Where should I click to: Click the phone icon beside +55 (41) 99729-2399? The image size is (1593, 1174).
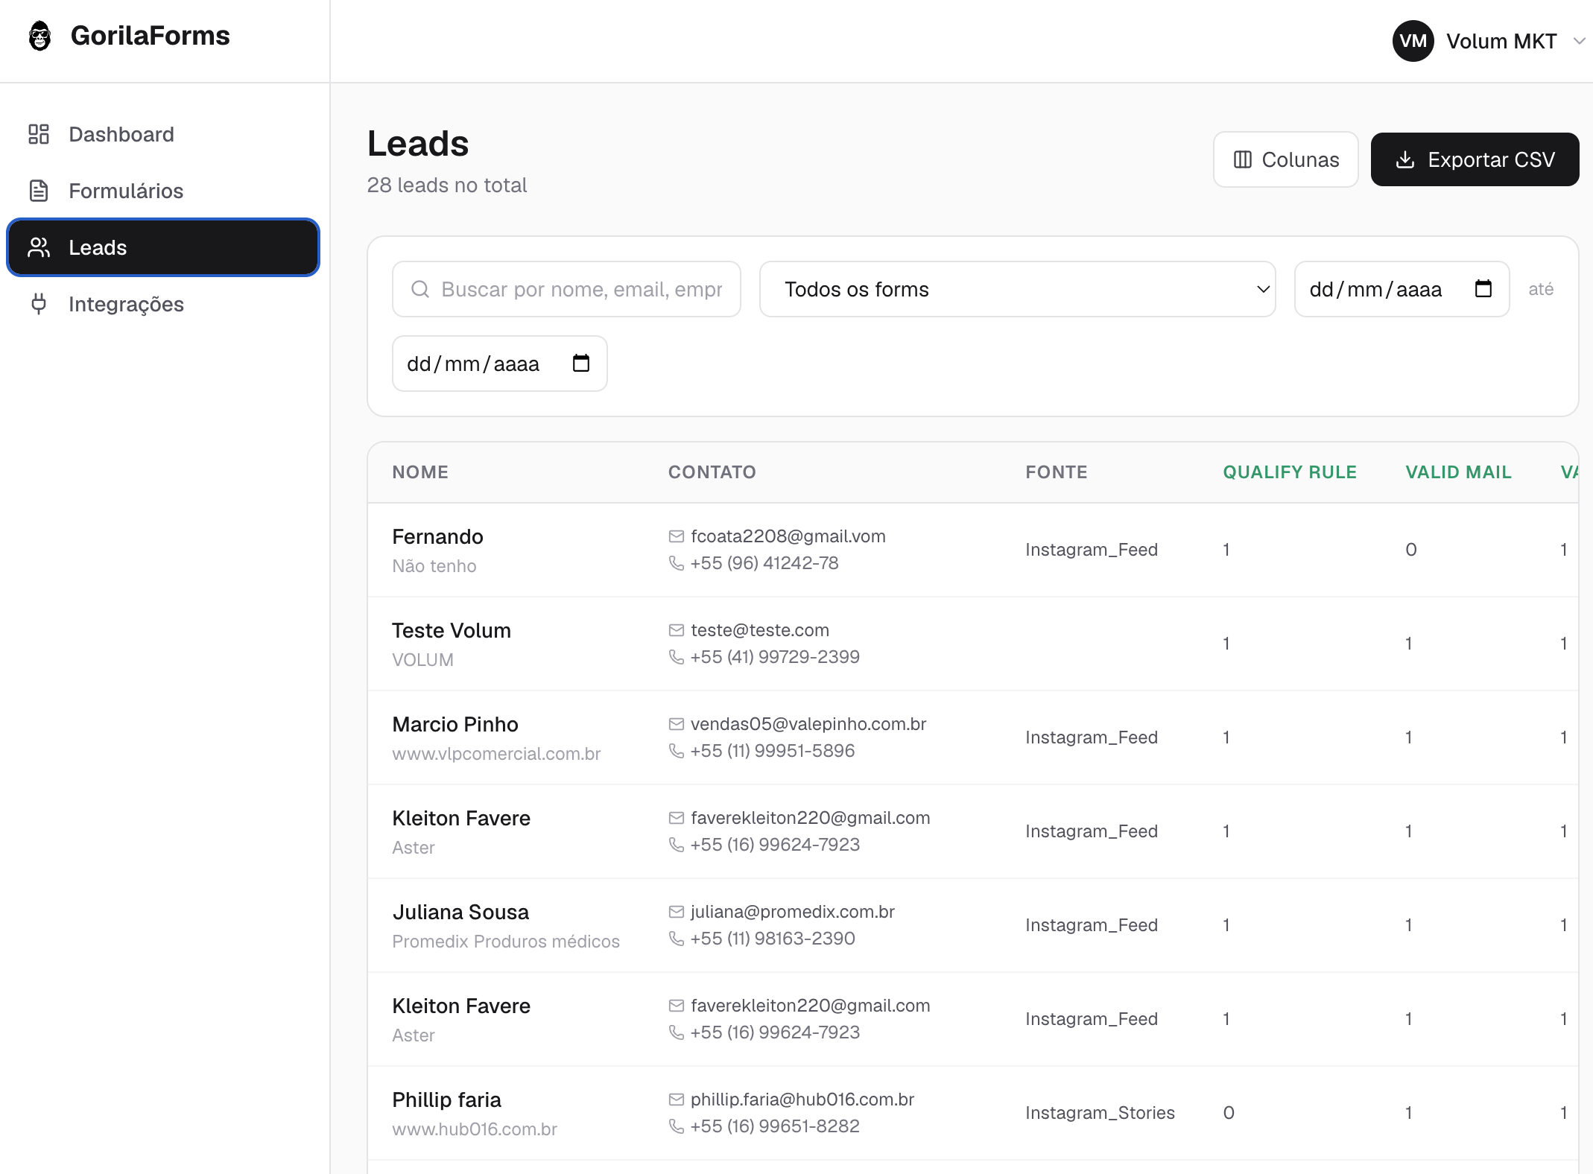pos(676,657)
